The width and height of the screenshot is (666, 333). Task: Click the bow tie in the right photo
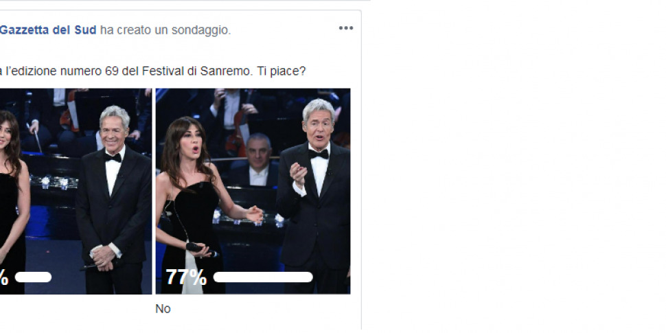tap(319, 154)
